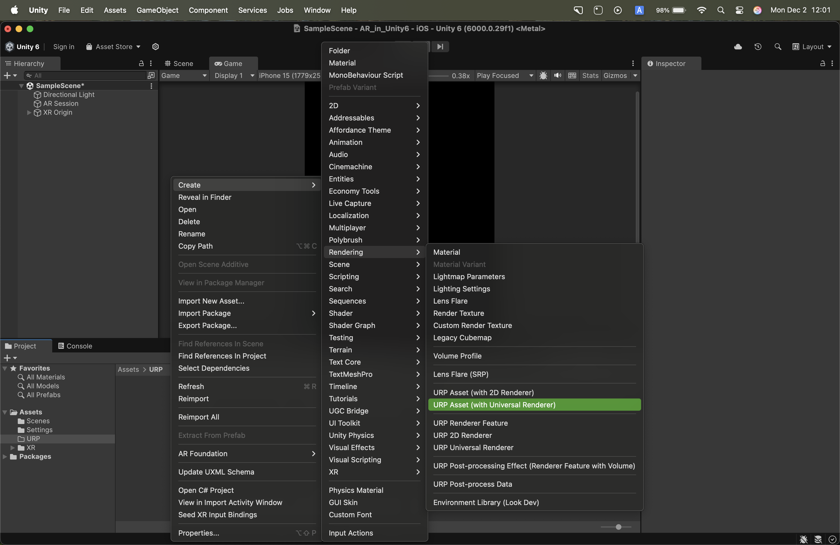
Task: Click the frame debugger grid icon
Action: (572, 75)
